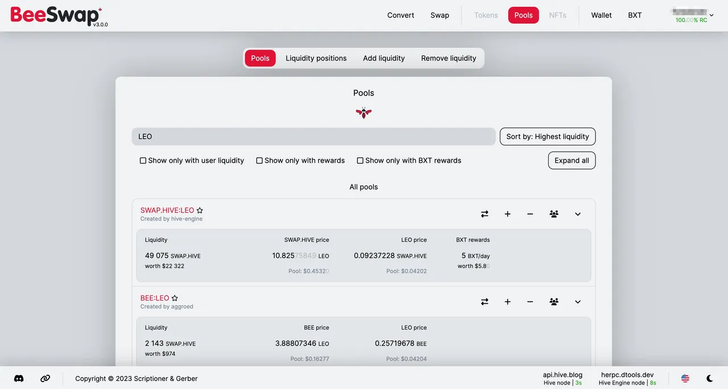728x389 pixels.
Task: Open the Swap page
Action: click(x=440, y=15)
